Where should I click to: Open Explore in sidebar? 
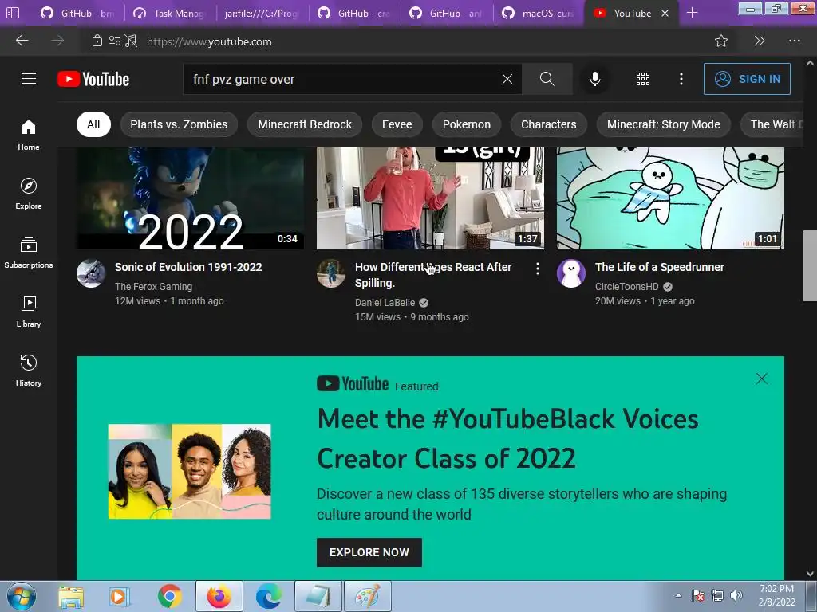(x=29, y=194)
